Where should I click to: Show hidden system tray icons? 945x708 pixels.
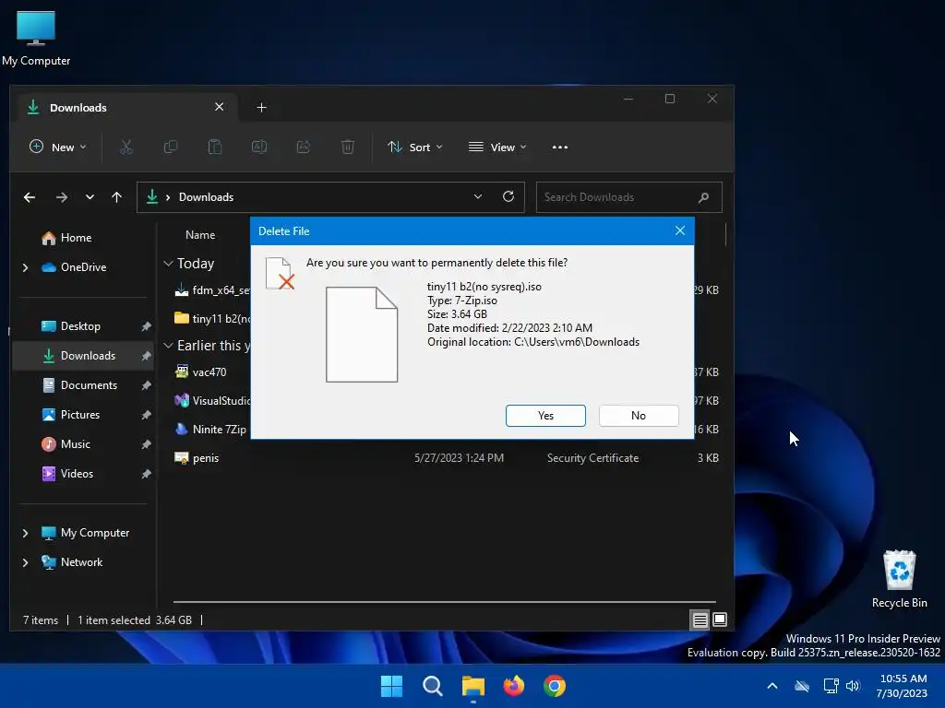(772, 686)
